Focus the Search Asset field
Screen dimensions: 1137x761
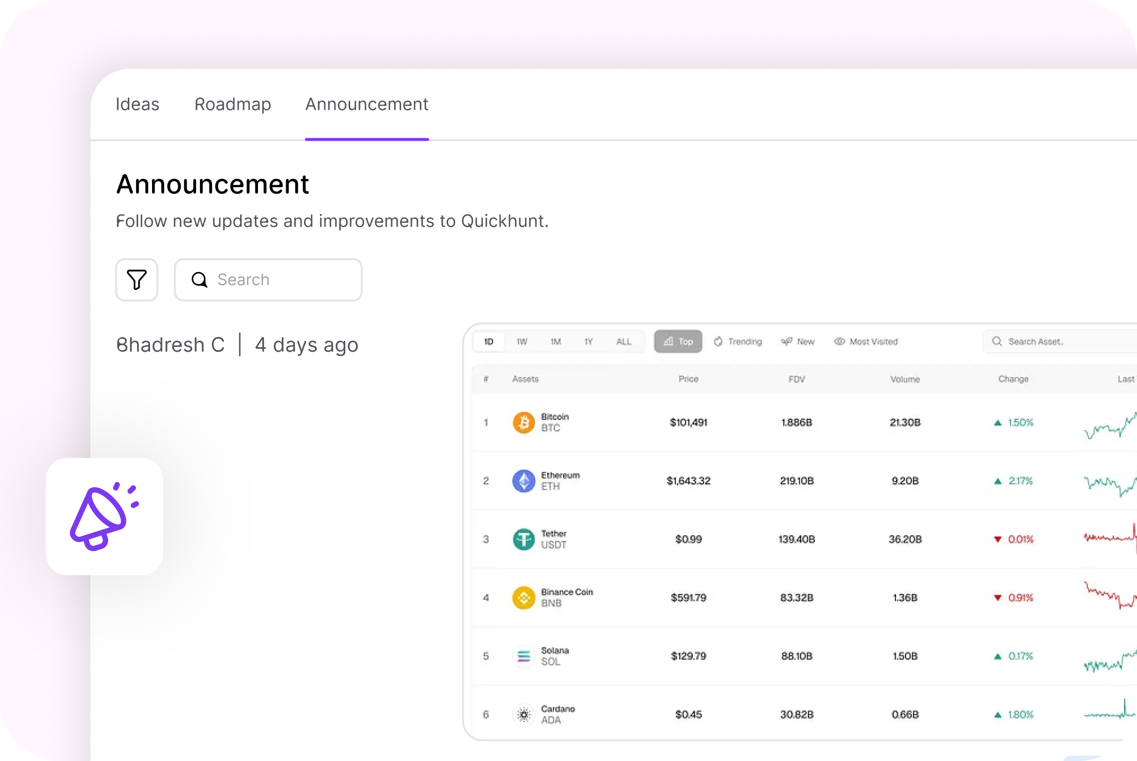click(x=1060, y=341)
